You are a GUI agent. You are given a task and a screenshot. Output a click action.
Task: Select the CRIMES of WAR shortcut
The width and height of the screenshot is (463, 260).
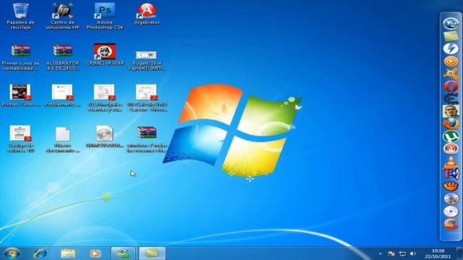pos(104,55)
